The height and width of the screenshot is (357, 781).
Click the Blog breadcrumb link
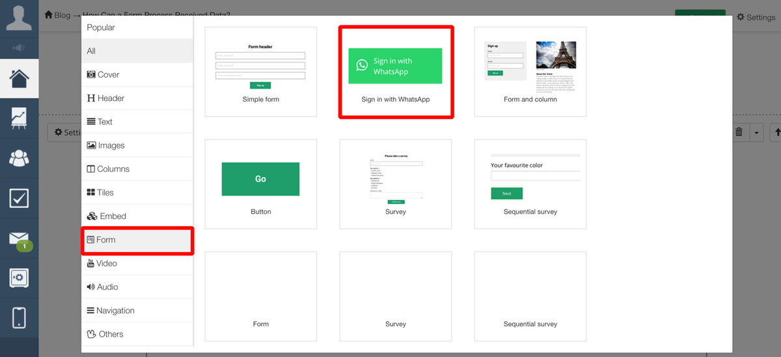tap(62, 15)
